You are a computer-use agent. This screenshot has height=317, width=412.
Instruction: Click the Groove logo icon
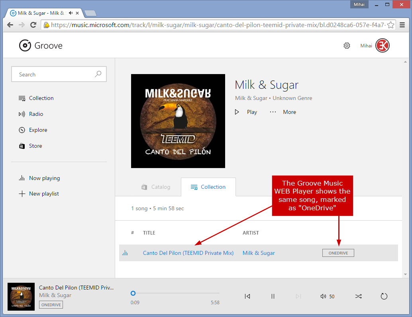coord(25,46)
